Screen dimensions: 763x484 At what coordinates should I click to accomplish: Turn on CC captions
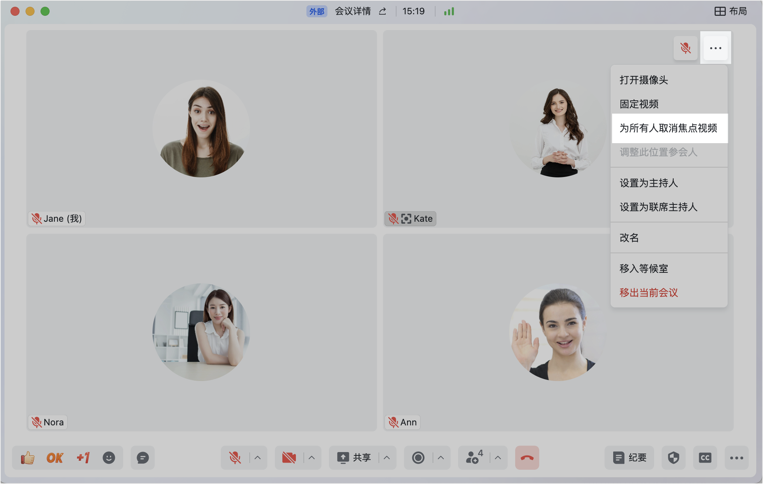click(705, 458)
